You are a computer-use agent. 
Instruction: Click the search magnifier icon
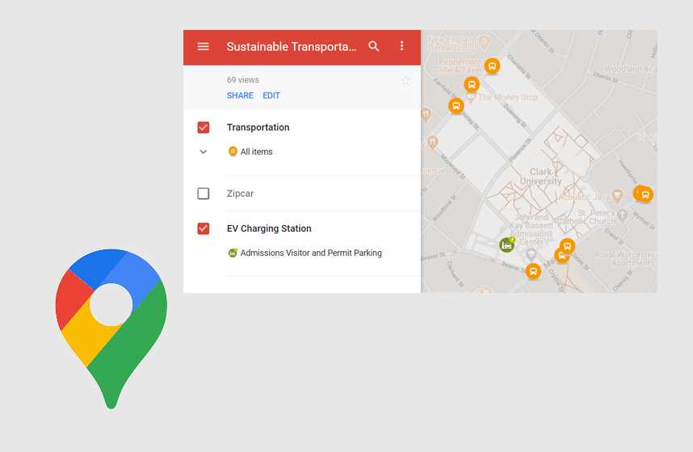click(374, 46)
